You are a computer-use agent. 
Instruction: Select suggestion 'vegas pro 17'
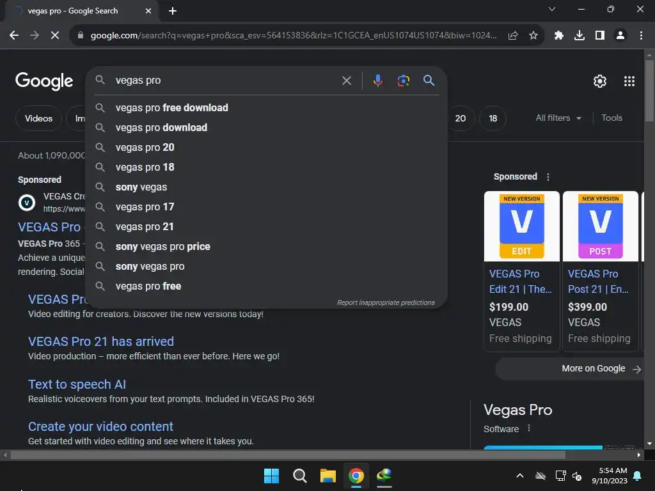[x=266, y=207]
